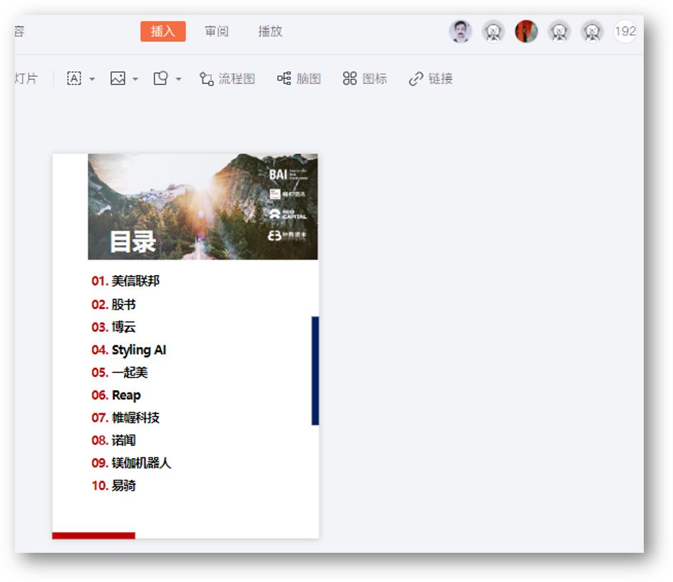Open the 审阅 tab
This screenshot has width=673, height=582.
click(217, 31)
